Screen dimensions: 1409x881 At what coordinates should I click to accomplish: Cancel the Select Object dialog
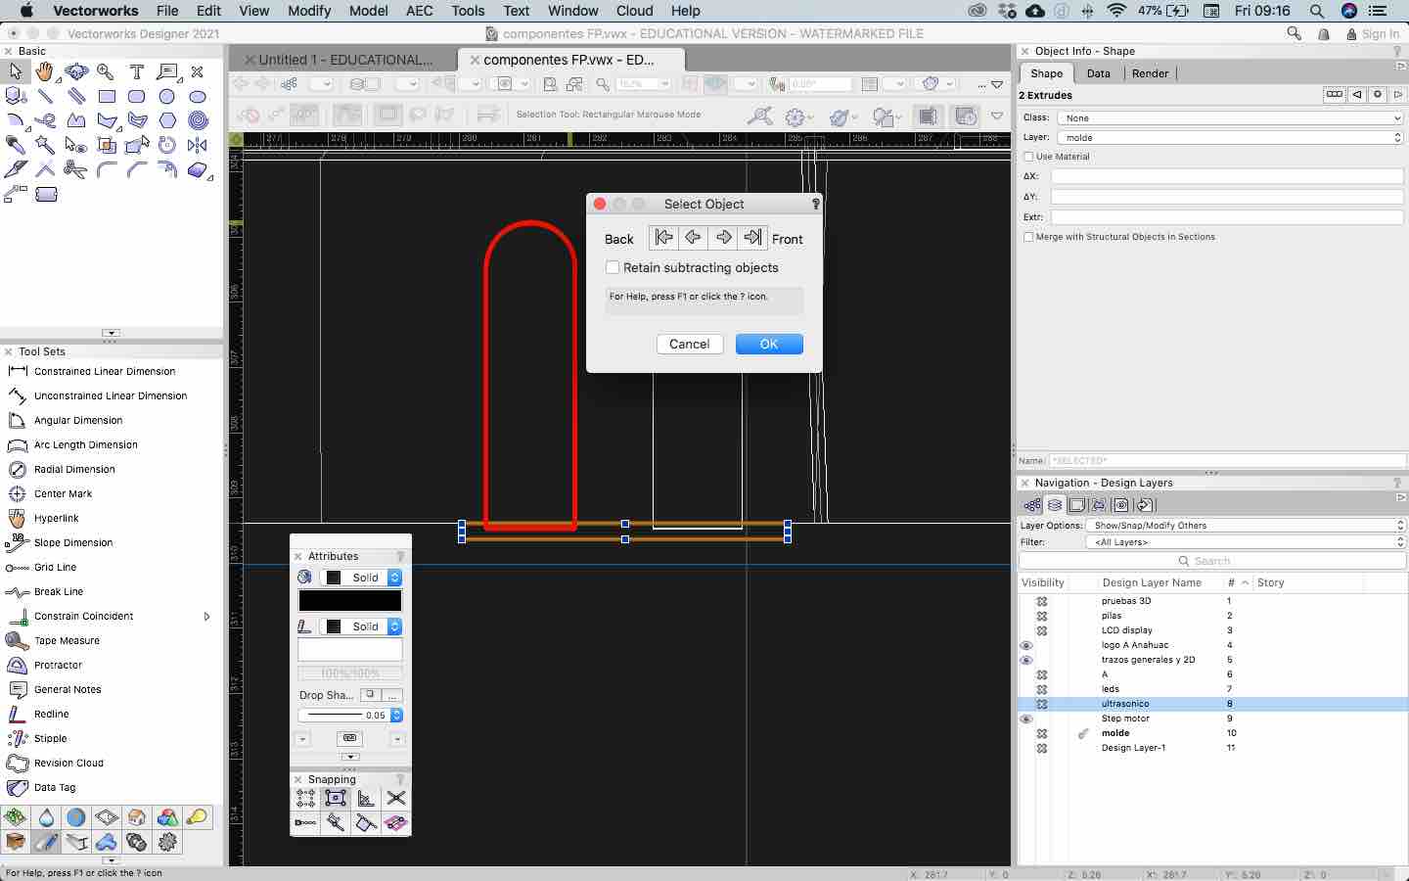689,344
